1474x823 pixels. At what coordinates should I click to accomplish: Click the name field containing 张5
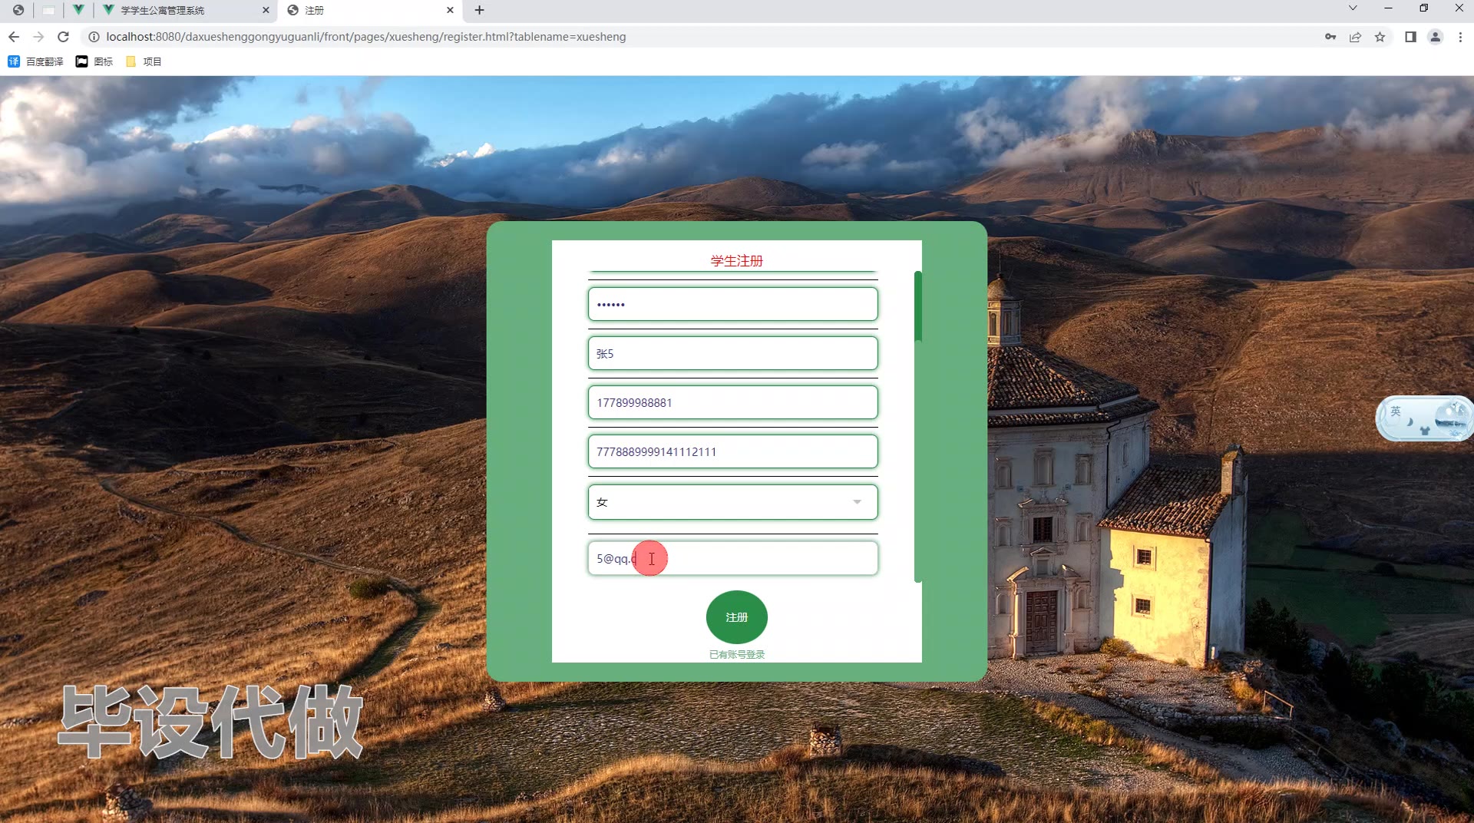tap(732, 353)
